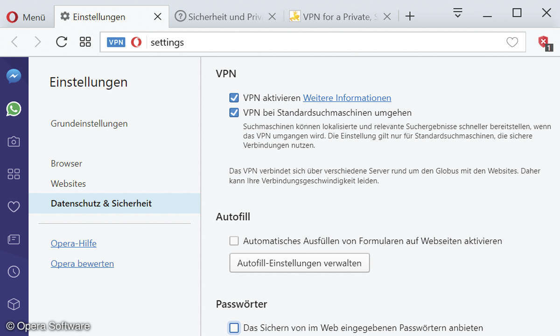The width and height of the screenshot is (560, 336).
Task: Maximize the Opera window
Action: pyautogui.click(x=517, y=13)
